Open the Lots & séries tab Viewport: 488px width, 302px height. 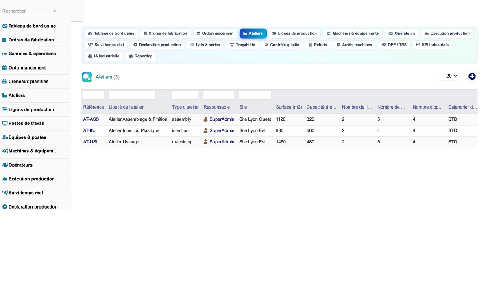[205, 45]
